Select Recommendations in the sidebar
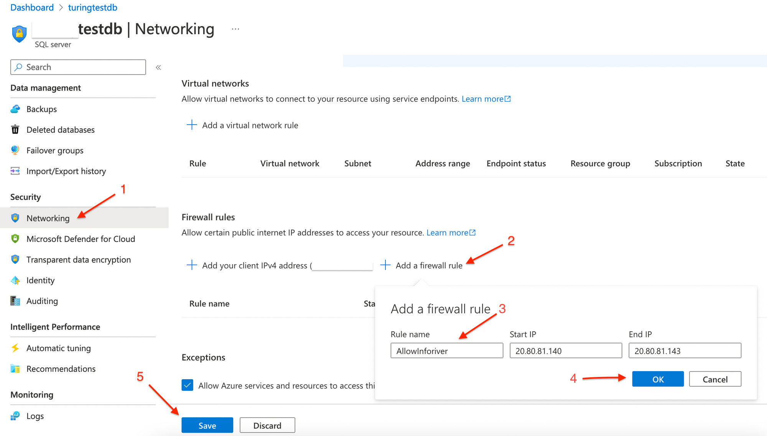767x436 pixels. coord(61,369)
